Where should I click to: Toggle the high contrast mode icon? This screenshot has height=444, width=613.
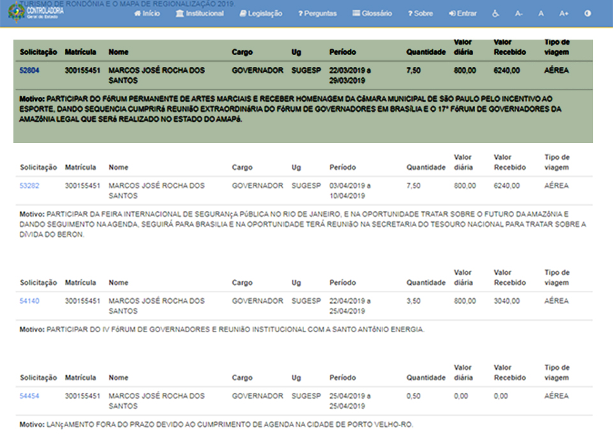pos(587,13)
